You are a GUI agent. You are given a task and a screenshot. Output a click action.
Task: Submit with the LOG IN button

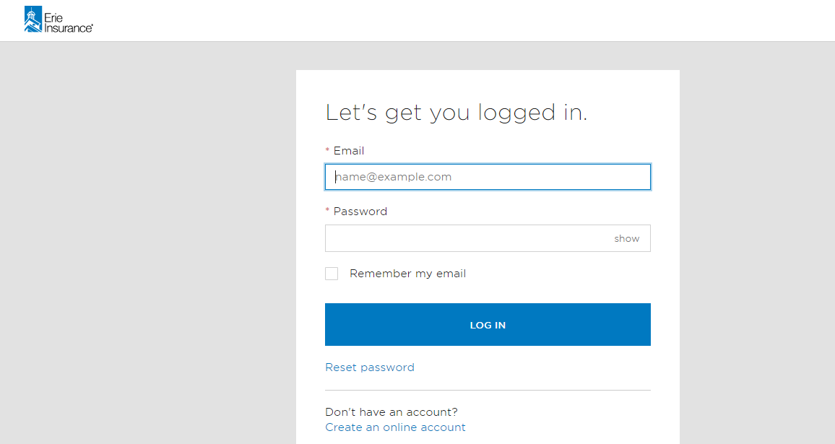click(488, 325)
